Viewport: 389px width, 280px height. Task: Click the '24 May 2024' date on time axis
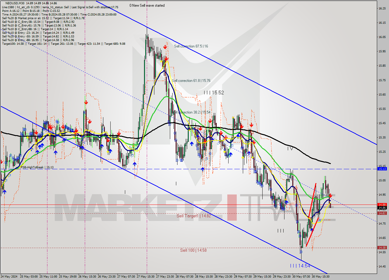9,277
